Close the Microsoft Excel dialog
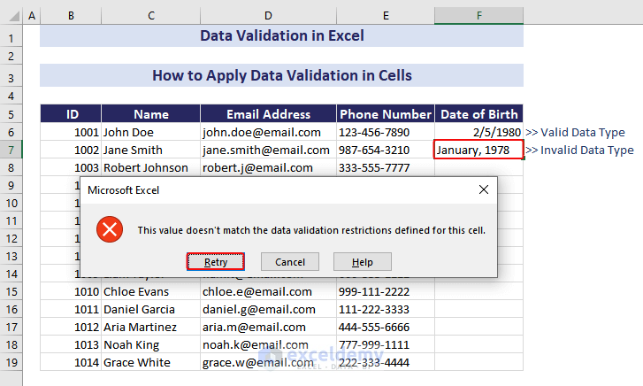The height and width of the screenshot is (386, 643). tap(483, 189)
